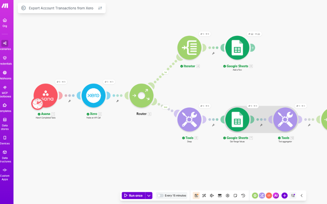Open Data stores in sidebar
Screen dimensions: 327x204
pyautogui.click(x=5, y=124)
